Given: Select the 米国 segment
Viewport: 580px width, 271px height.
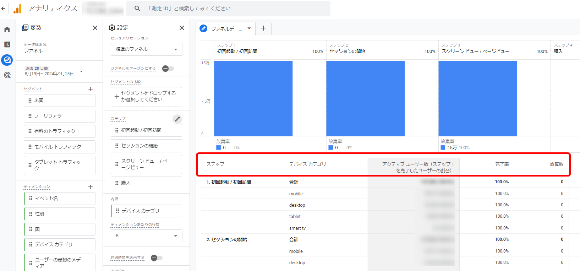Looking at the screenshot, I should 60,101.
